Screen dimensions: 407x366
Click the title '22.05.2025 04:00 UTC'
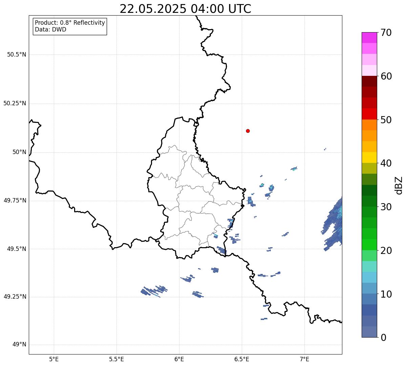coord(186,8)
